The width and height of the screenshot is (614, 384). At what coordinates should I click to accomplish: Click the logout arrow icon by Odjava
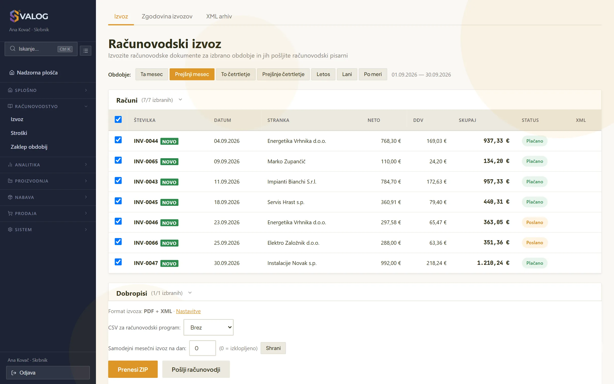point(14,373)
